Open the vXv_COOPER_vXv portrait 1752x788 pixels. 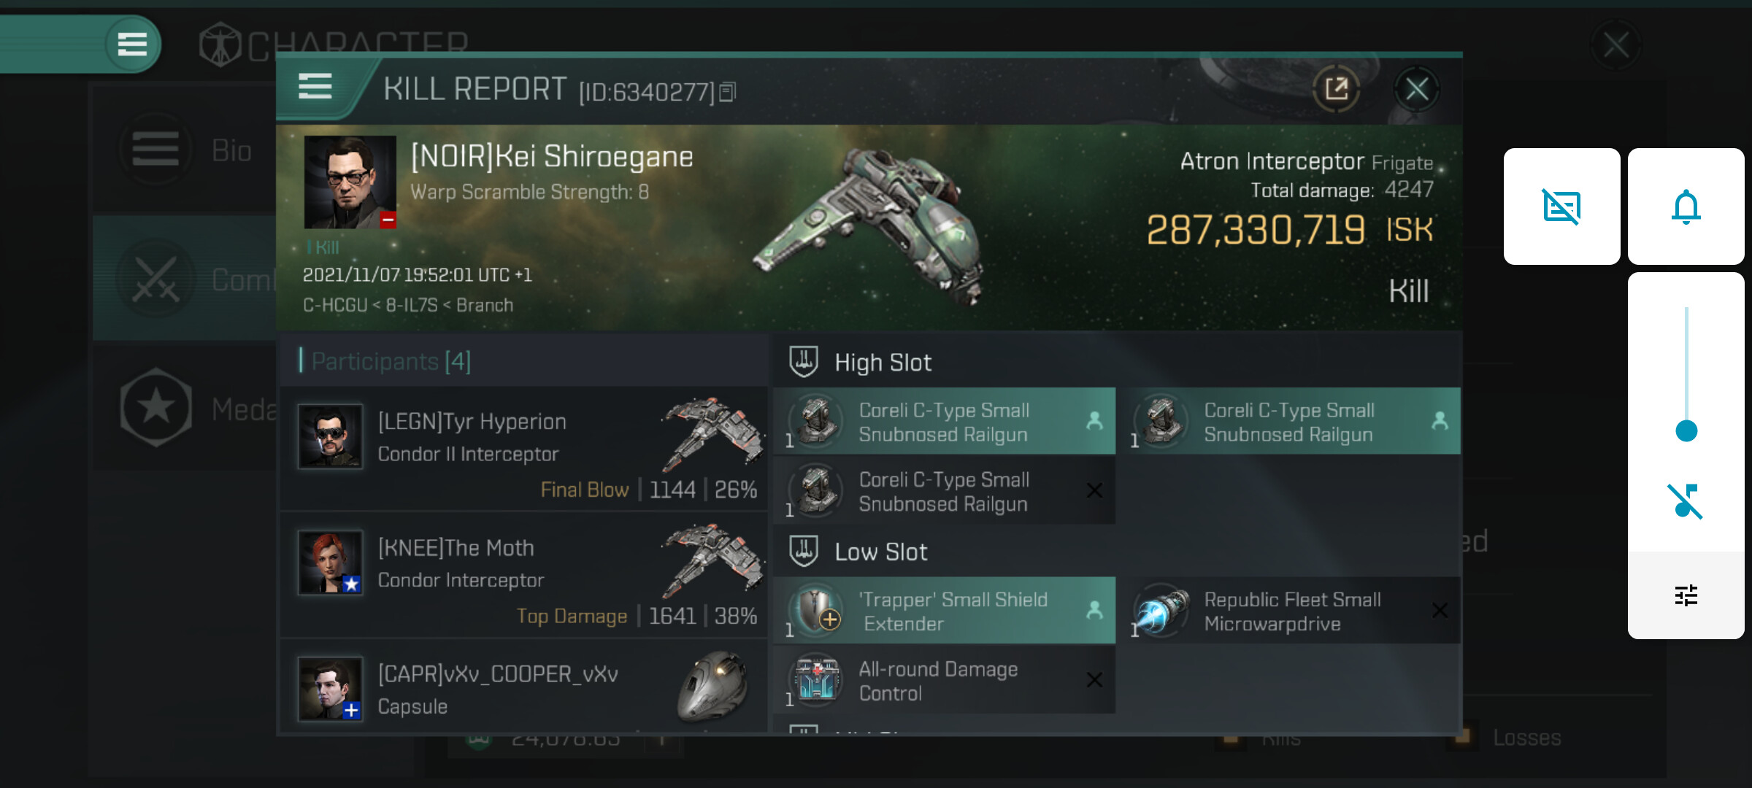tap(330, 689)
